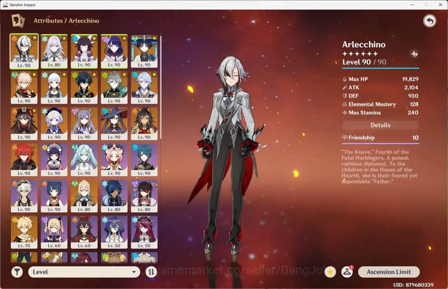Click the ATK 2,104 stat row

tap(380, 87)
